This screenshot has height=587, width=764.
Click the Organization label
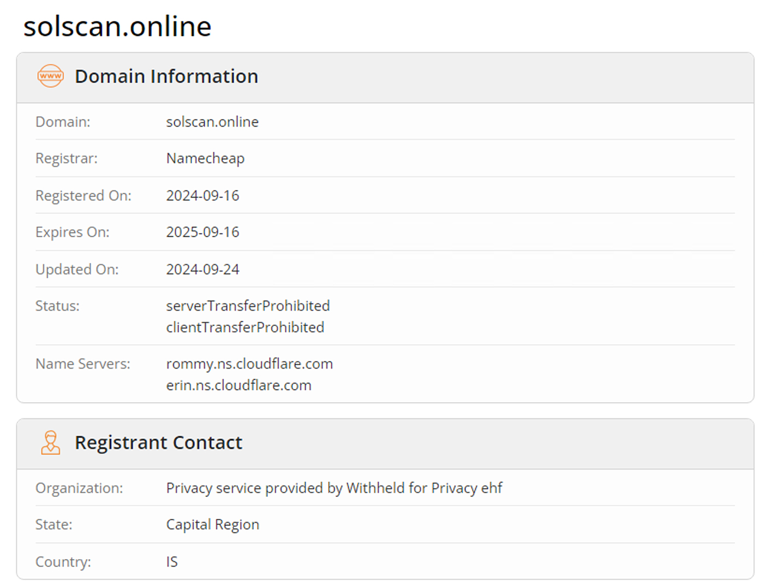(79, 488)
